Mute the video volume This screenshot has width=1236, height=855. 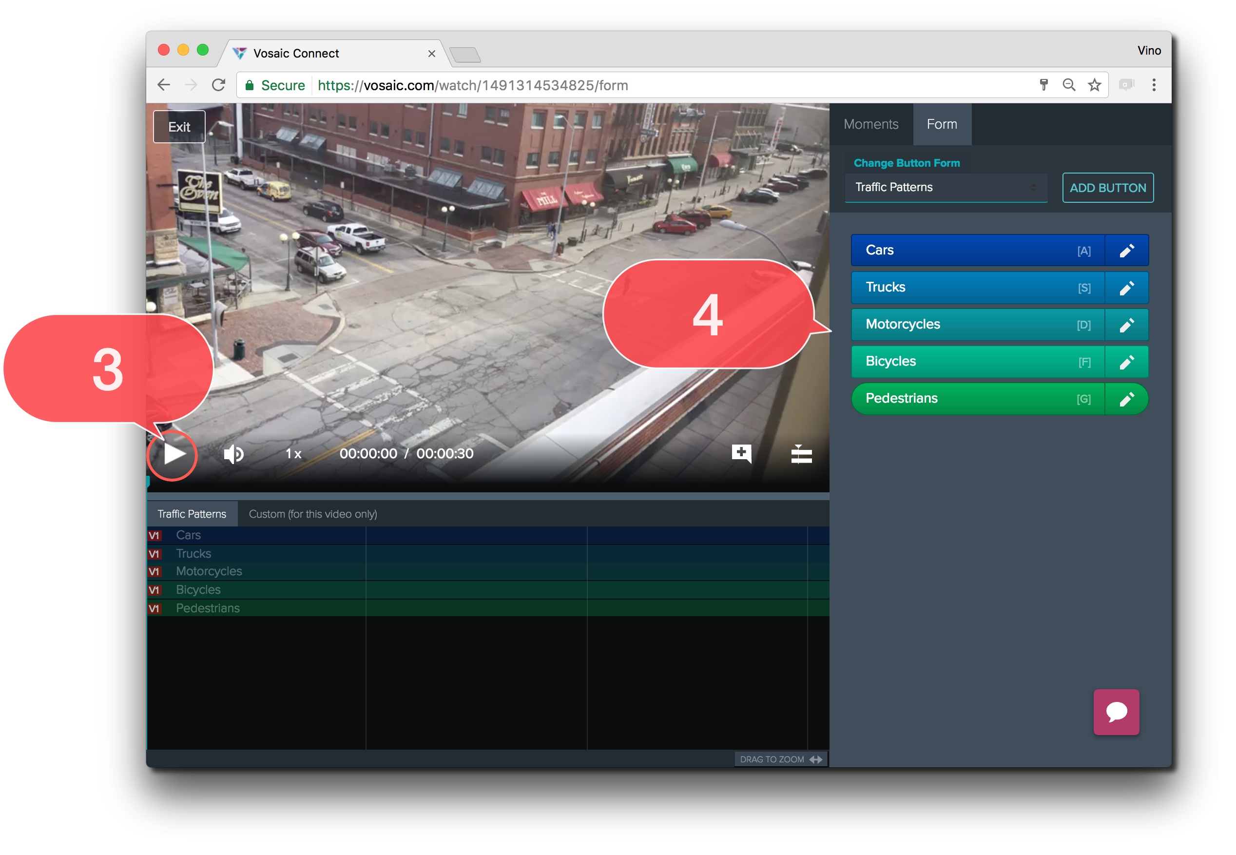point(233,455)
